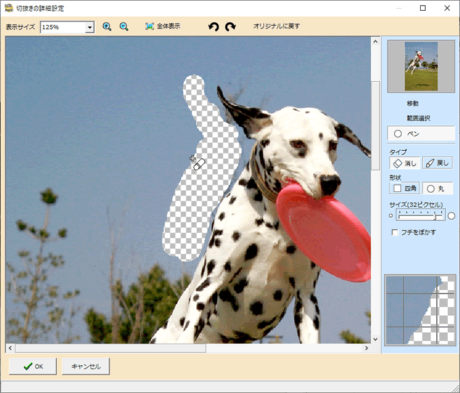
Task: Enable the フチをぼかす checkbox
Action: tap(395, 233)
